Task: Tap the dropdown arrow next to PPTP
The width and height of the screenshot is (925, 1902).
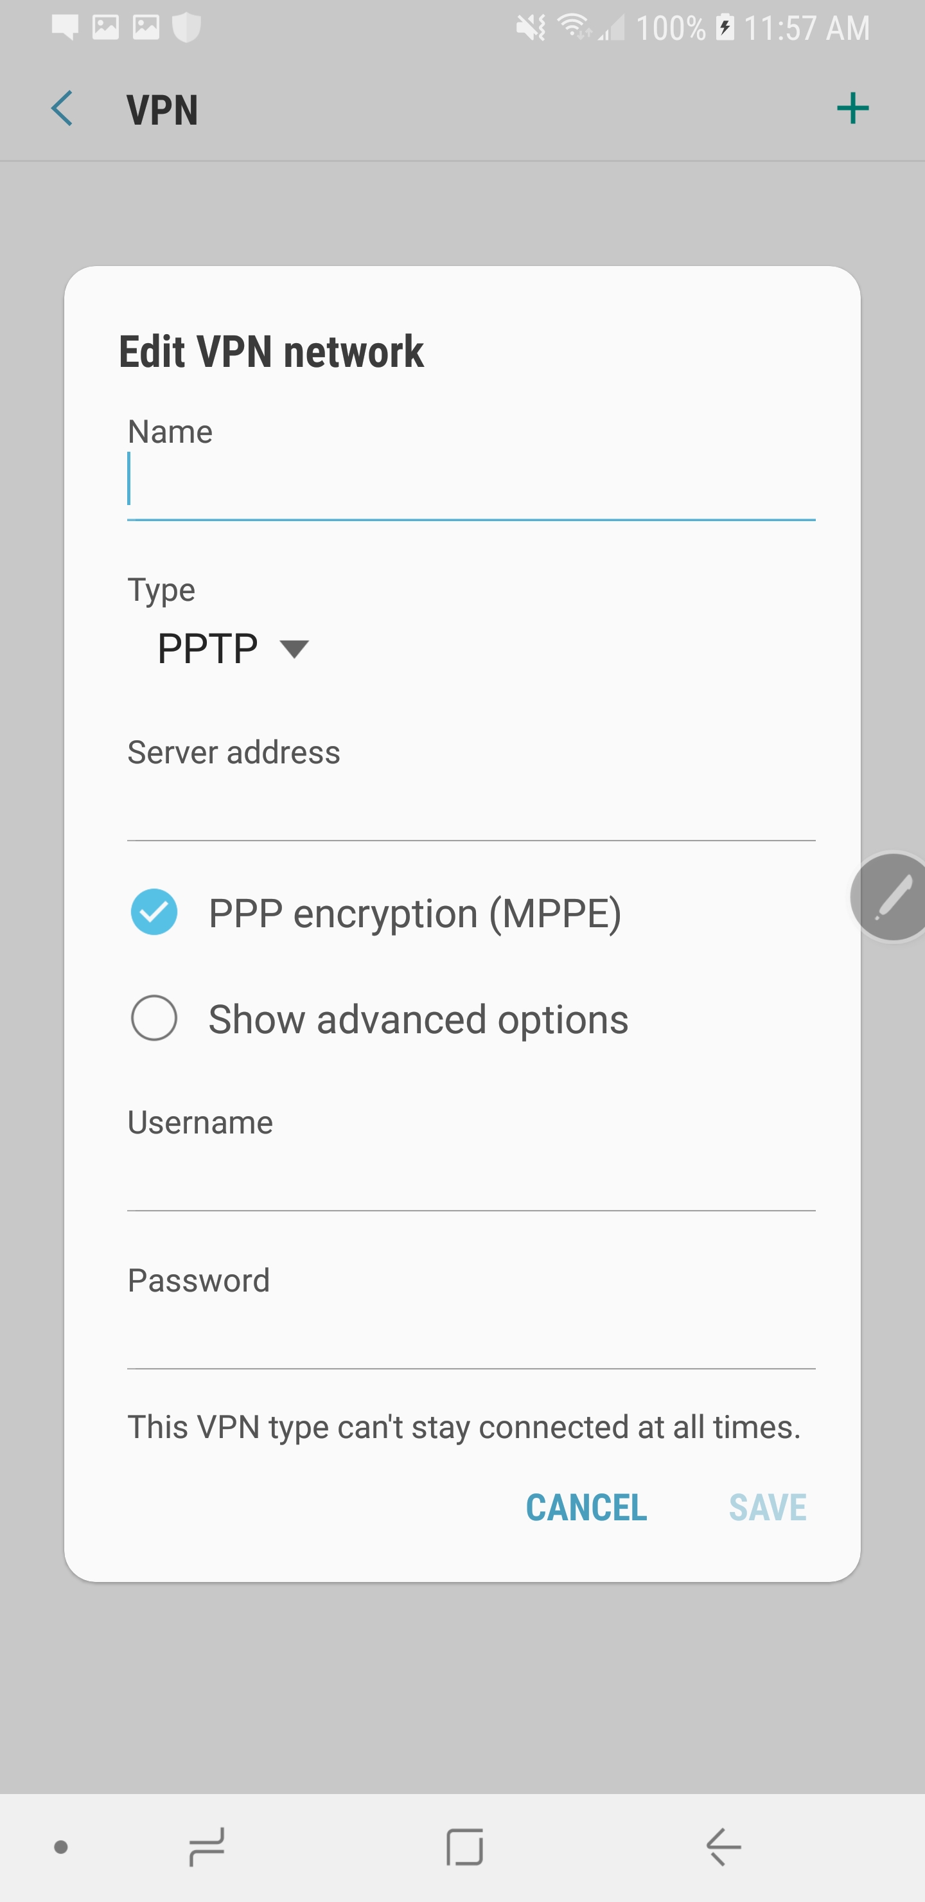Action: coord(294,649)
